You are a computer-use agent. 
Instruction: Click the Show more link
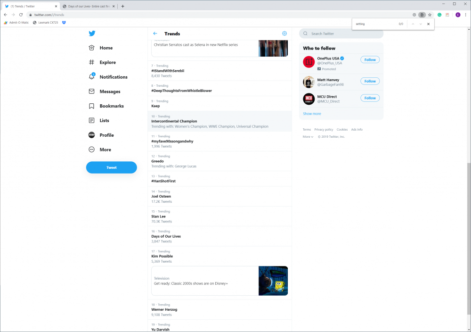click(312, 114)
